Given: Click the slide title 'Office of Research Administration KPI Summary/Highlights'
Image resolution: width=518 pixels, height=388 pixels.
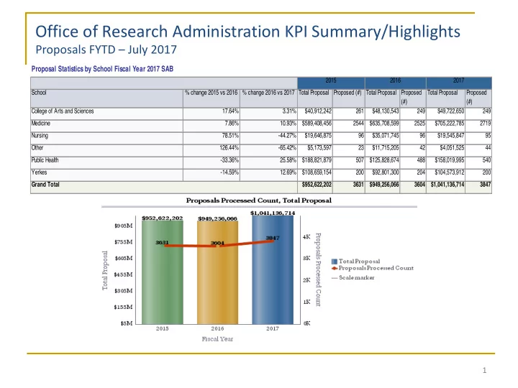Looking at the screenshot, I should coord(247,32).
